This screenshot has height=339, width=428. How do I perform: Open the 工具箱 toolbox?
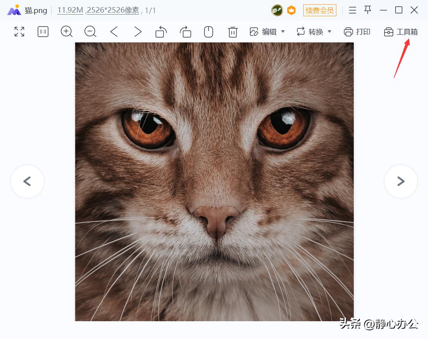click(401, 32)
